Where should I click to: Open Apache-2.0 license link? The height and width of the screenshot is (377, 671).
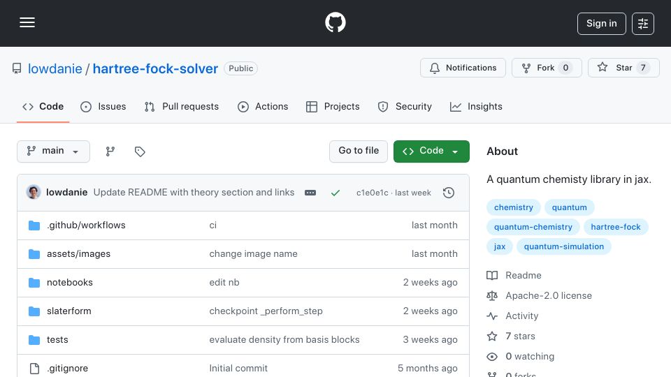pos(539,296)
